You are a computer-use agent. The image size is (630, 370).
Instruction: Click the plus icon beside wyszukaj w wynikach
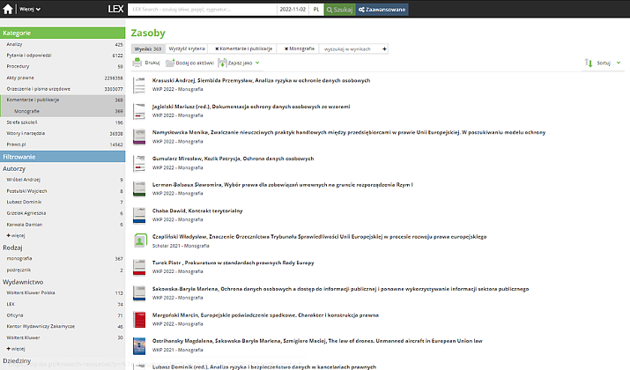385,48
